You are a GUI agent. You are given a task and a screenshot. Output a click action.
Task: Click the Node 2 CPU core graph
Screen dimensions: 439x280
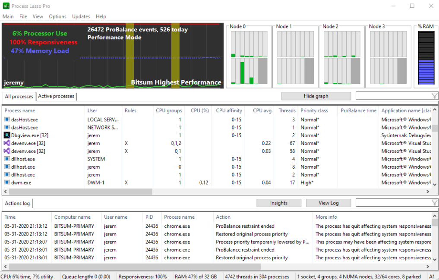tap(342, 57)
